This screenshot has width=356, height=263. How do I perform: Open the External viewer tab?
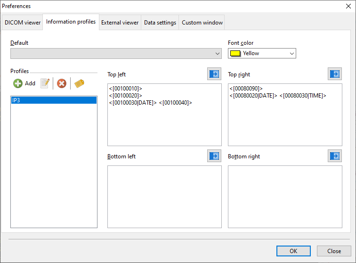click(x=120, y=23)
